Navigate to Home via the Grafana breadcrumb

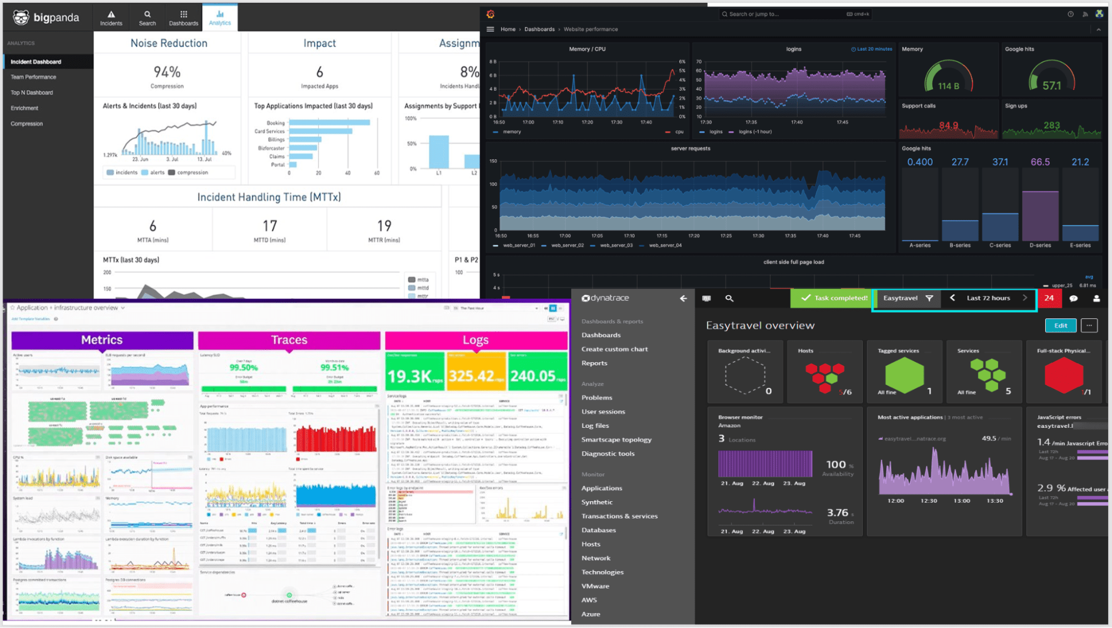click(508, 29)
